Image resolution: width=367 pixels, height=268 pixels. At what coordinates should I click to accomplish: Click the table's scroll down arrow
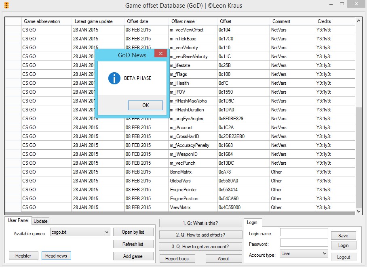coord(359,211)
